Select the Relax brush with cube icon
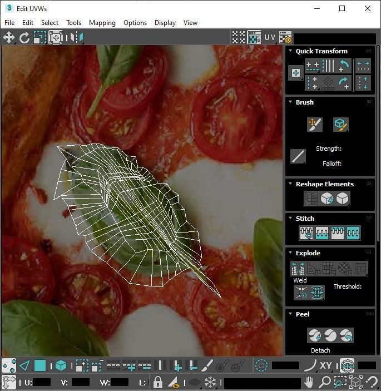 tap(340, 125)
